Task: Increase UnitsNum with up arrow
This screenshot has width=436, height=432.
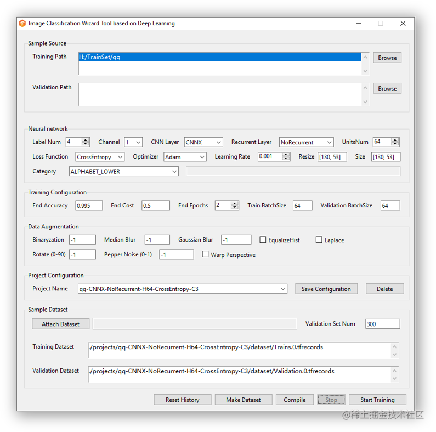Action: click(395, 140)
